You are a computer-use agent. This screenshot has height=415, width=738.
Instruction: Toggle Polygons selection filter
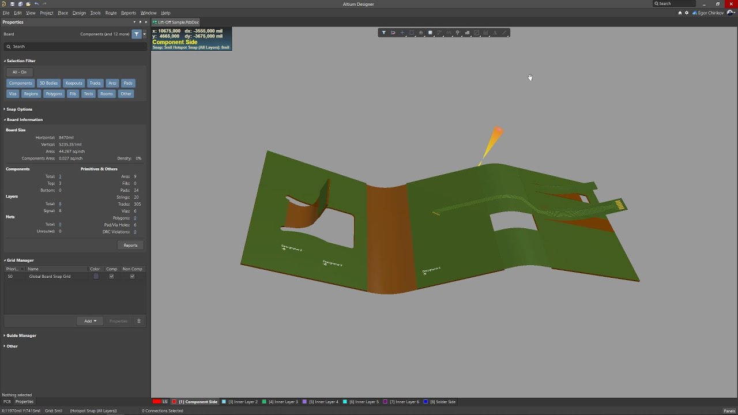click(x=54, y=93)
